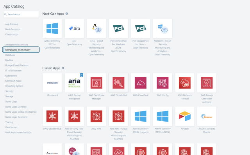250x155 pixels.
Task: Go to Classic Apps in sidebar
Action: (12, 35)
